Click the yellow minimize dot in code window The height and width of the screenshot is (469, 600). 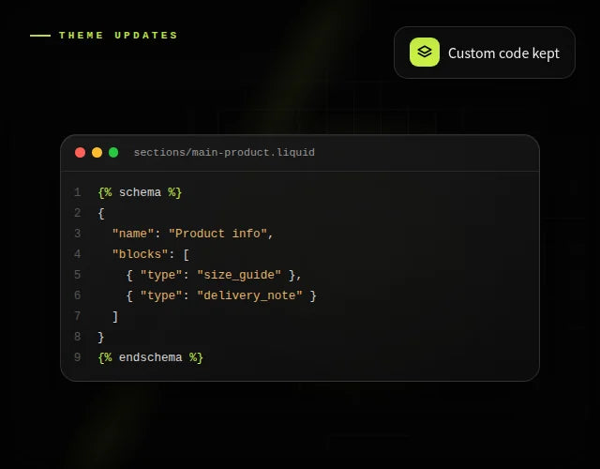(97, 152)
